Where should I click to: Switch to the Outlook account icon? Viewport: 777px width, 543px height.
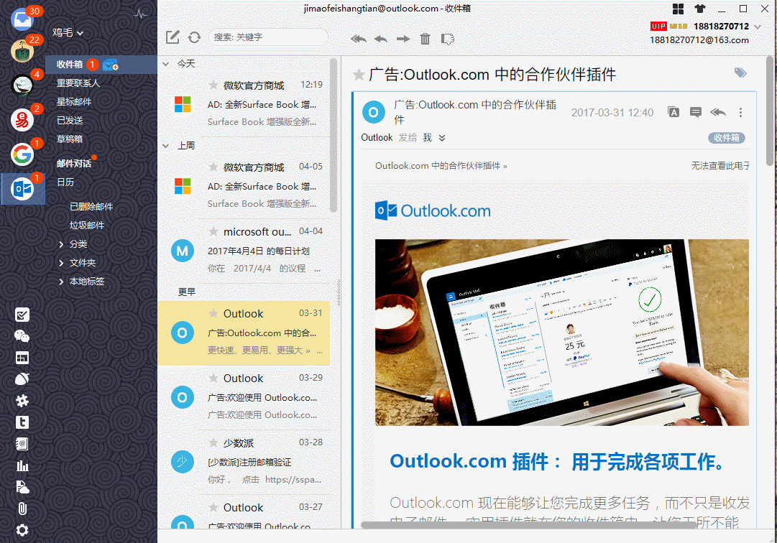pyautogui.click(x=22, y=189)
